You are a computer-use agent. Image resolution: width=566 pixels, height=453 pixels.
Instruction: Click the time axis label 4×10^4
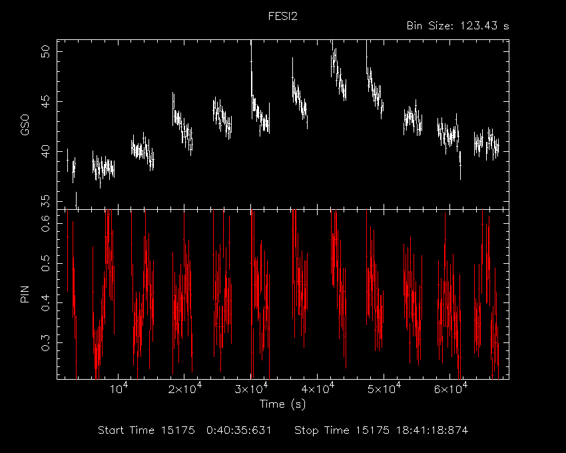318,388
